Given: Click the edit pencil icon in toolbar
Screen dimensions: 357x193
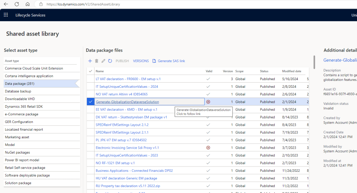Looking at the screenshot, I should point(103,61).
